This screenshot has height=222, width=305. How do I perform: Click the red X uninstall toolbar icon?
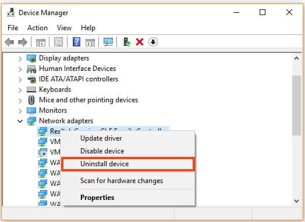140,42
